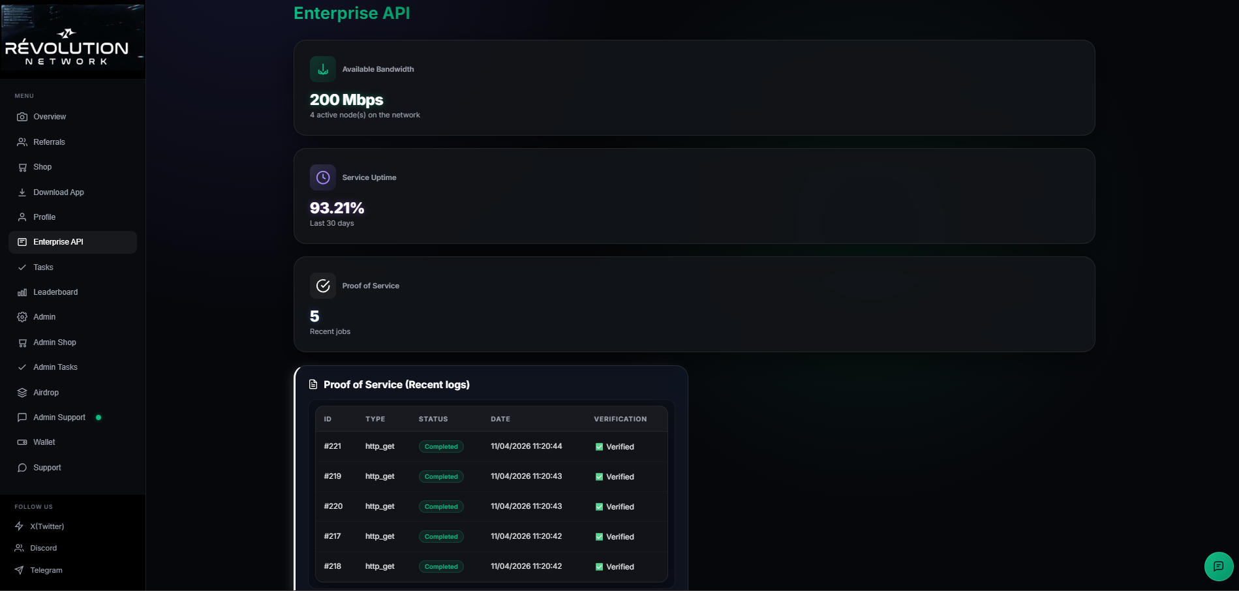The height and width of the screenshot is (591, 1239).
Task: Click the Telegram paper plane icon
Action: pyautogui.click(x=19, y=570)
